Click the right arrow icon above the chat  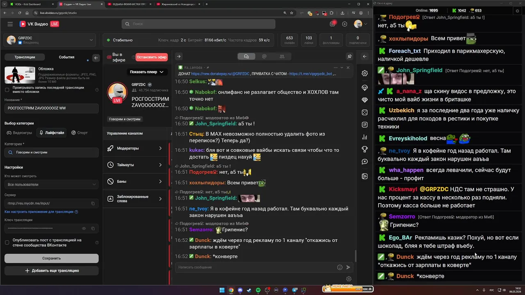[178, 57]
